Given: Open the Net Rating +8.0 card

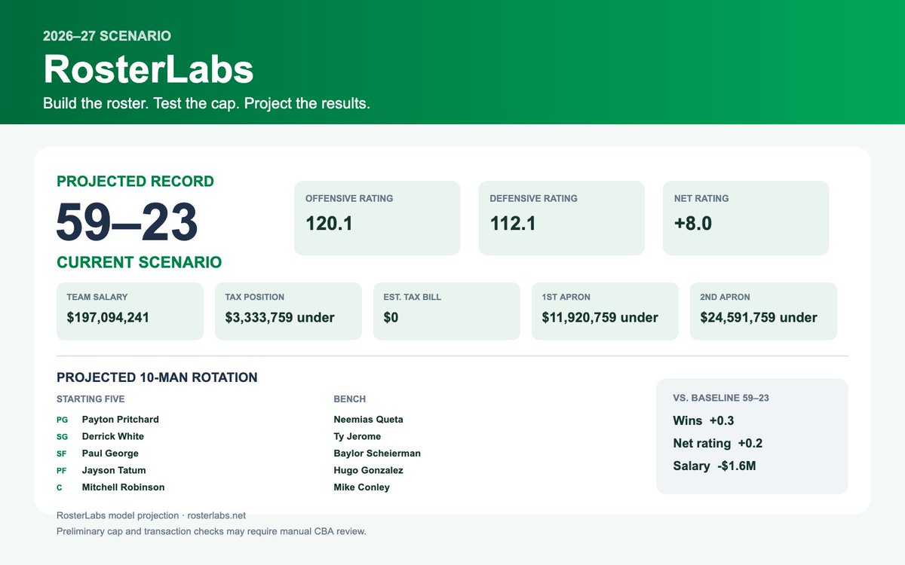Looking at the screenshot, I should (x=746, y=218).
